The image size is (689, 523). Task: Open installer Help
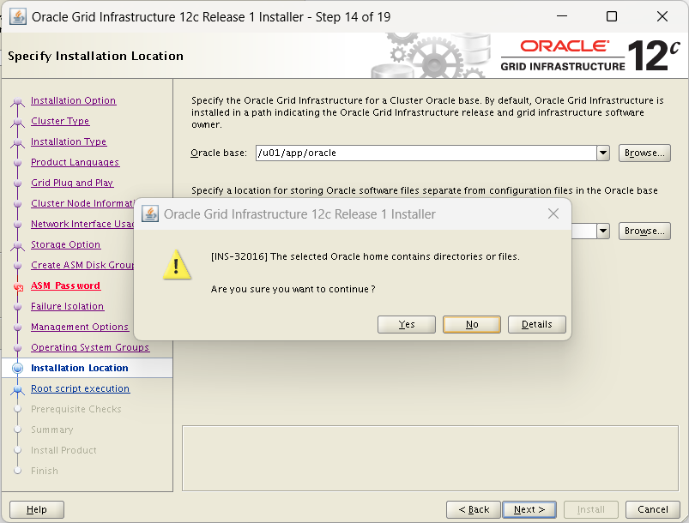pyautogui.click(x=37, y=509)
